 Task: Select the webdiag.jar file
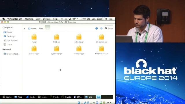tap(79, 50)
